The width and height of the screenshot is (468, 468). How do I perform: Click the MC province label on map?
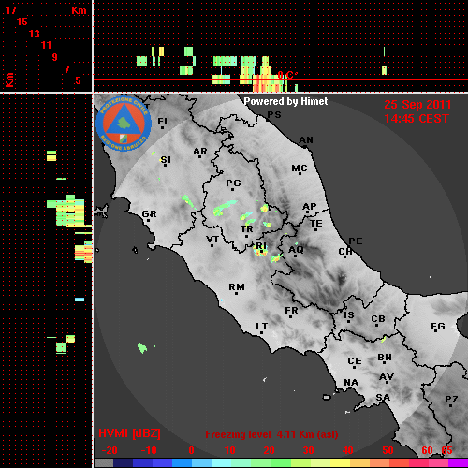tap(300, 168)
